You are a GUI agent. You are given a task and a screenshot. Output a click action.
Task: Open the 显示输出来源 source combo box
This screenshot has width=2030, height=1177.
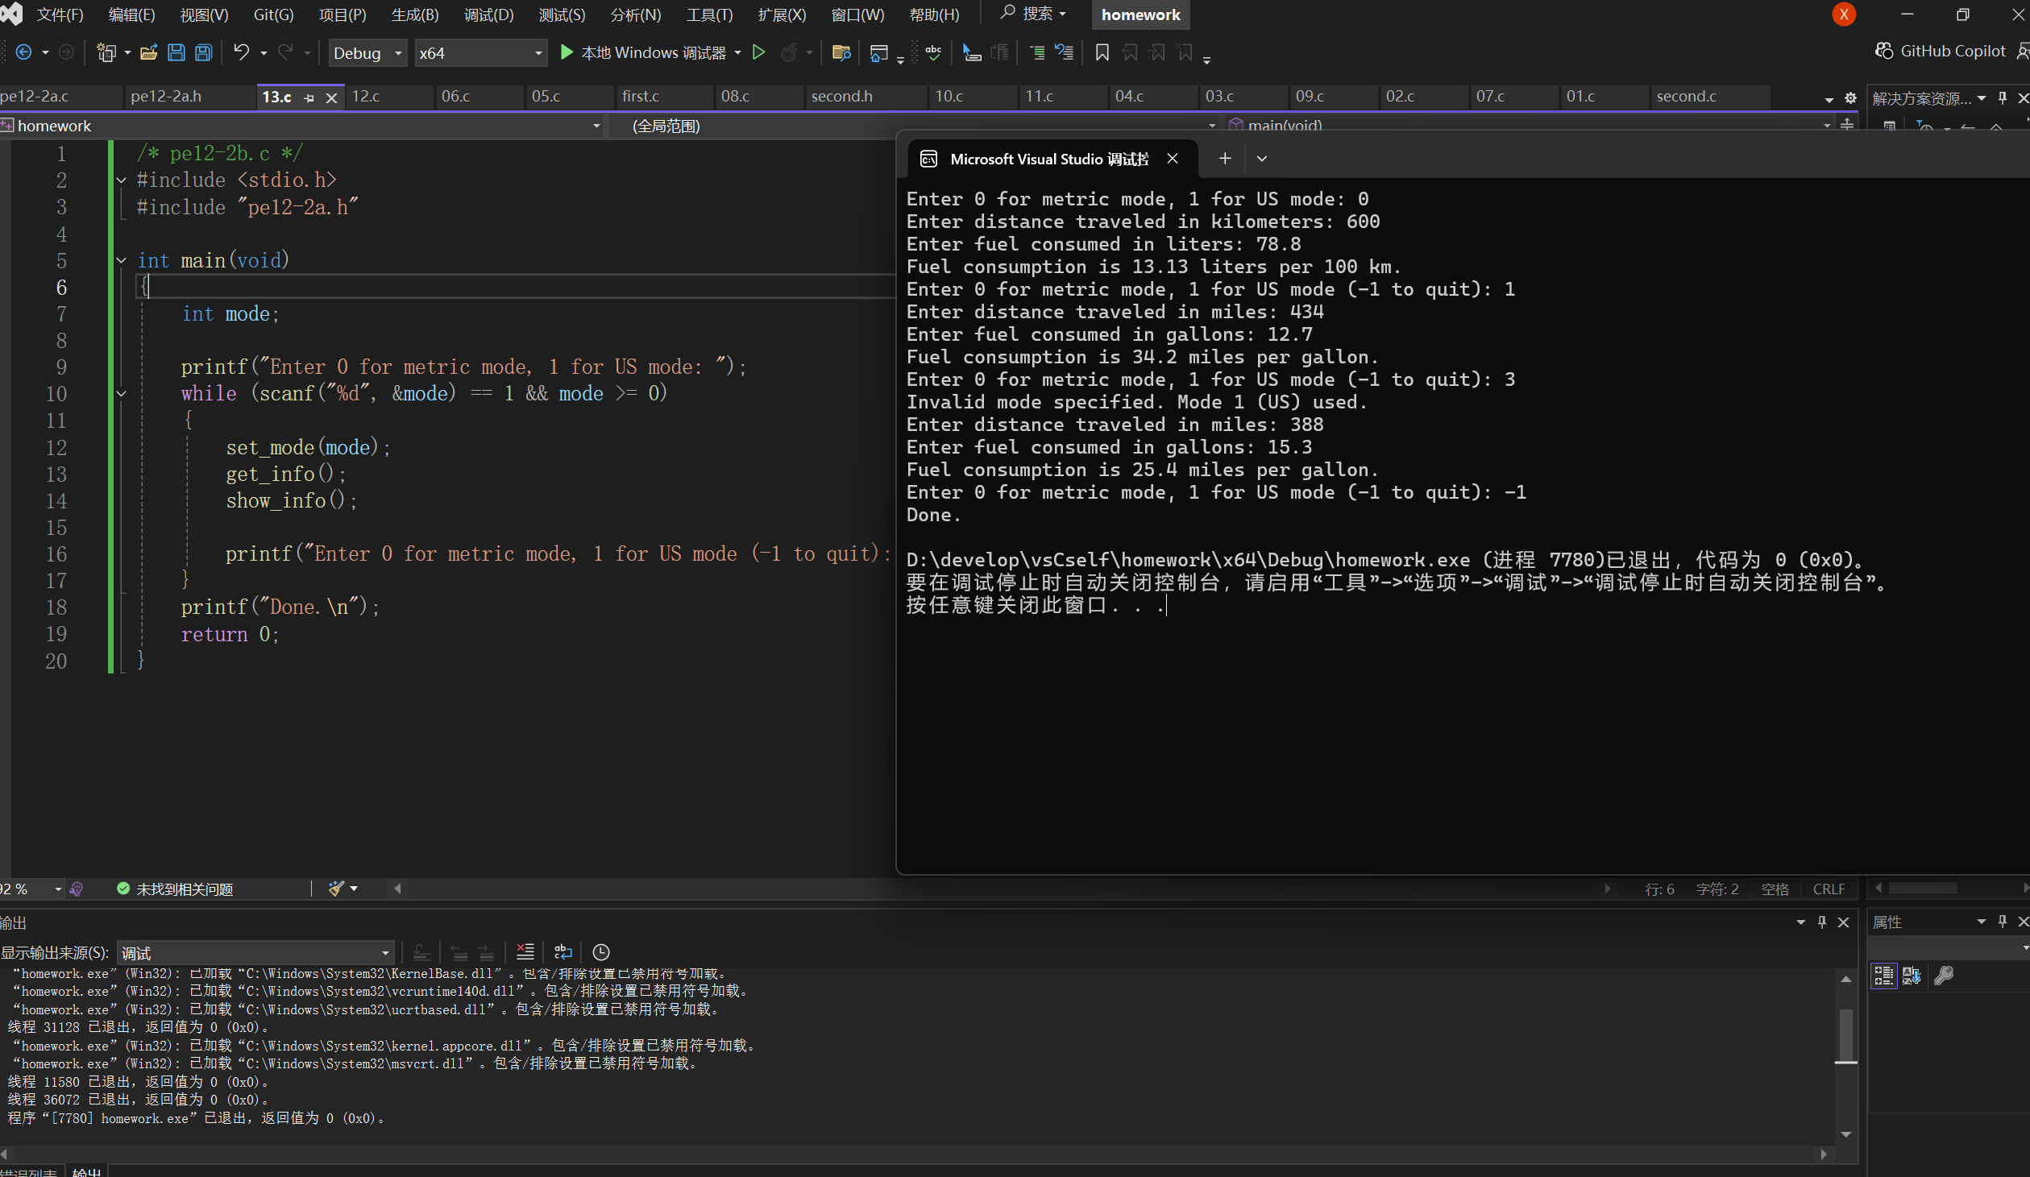coord(255,953)
